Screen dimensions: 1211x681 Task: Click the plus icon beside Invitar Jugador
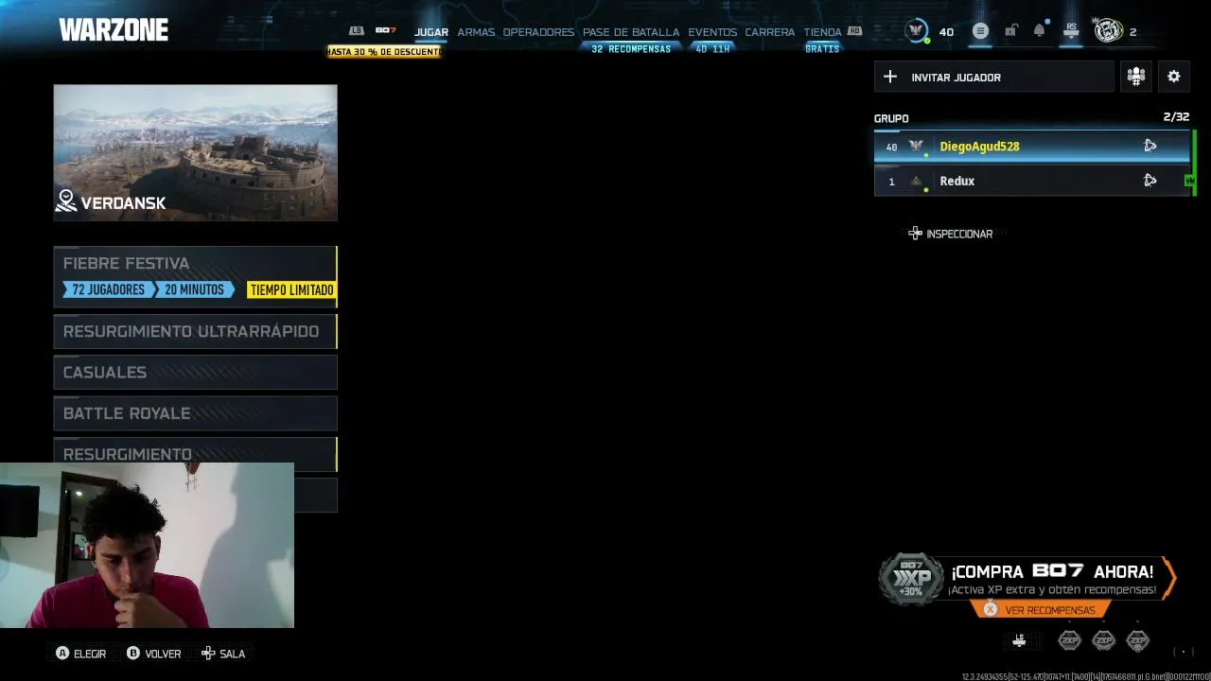[889, 77]
